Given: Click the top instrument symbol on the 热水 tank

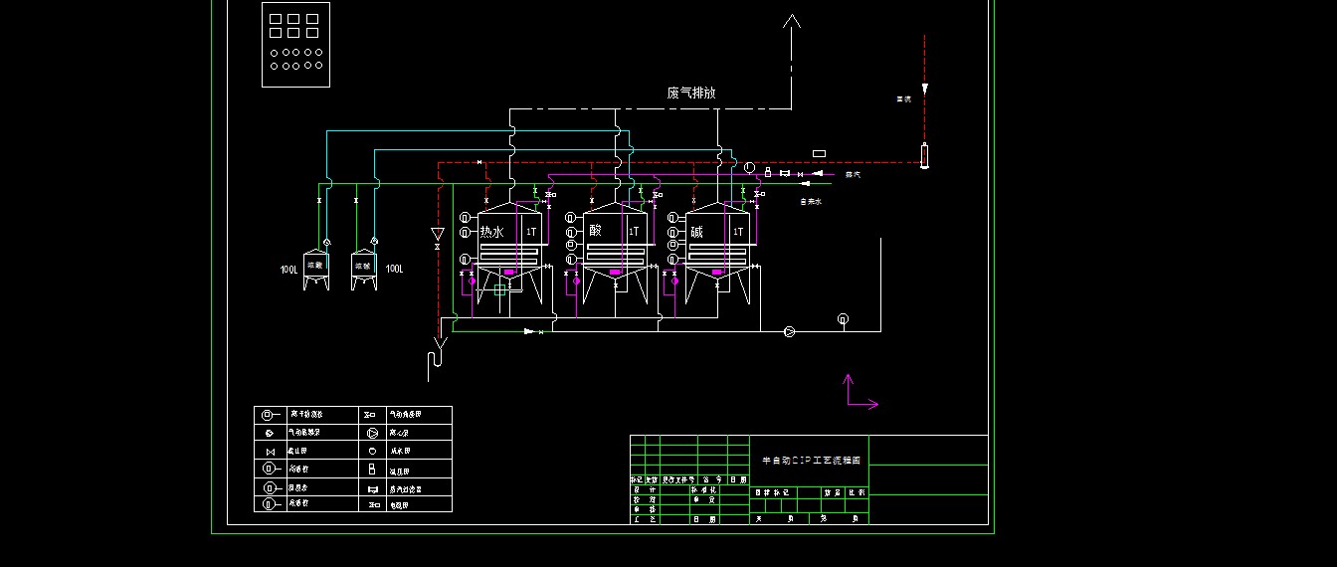Looking at the screenshot, I should coord(466,217).
